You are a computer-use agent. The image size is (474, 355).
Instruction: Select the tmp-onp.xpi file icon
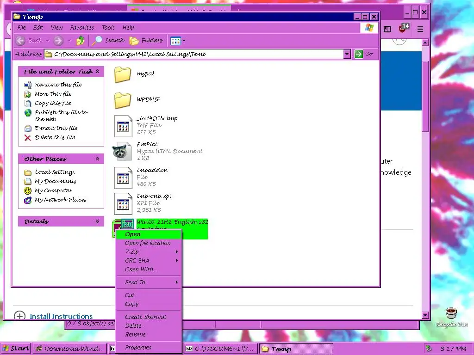coord(123,204)
